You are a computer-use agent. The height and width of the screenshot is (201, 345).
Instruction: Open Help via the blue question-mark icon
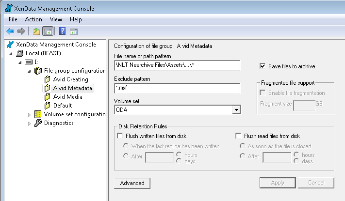[62, 31]
